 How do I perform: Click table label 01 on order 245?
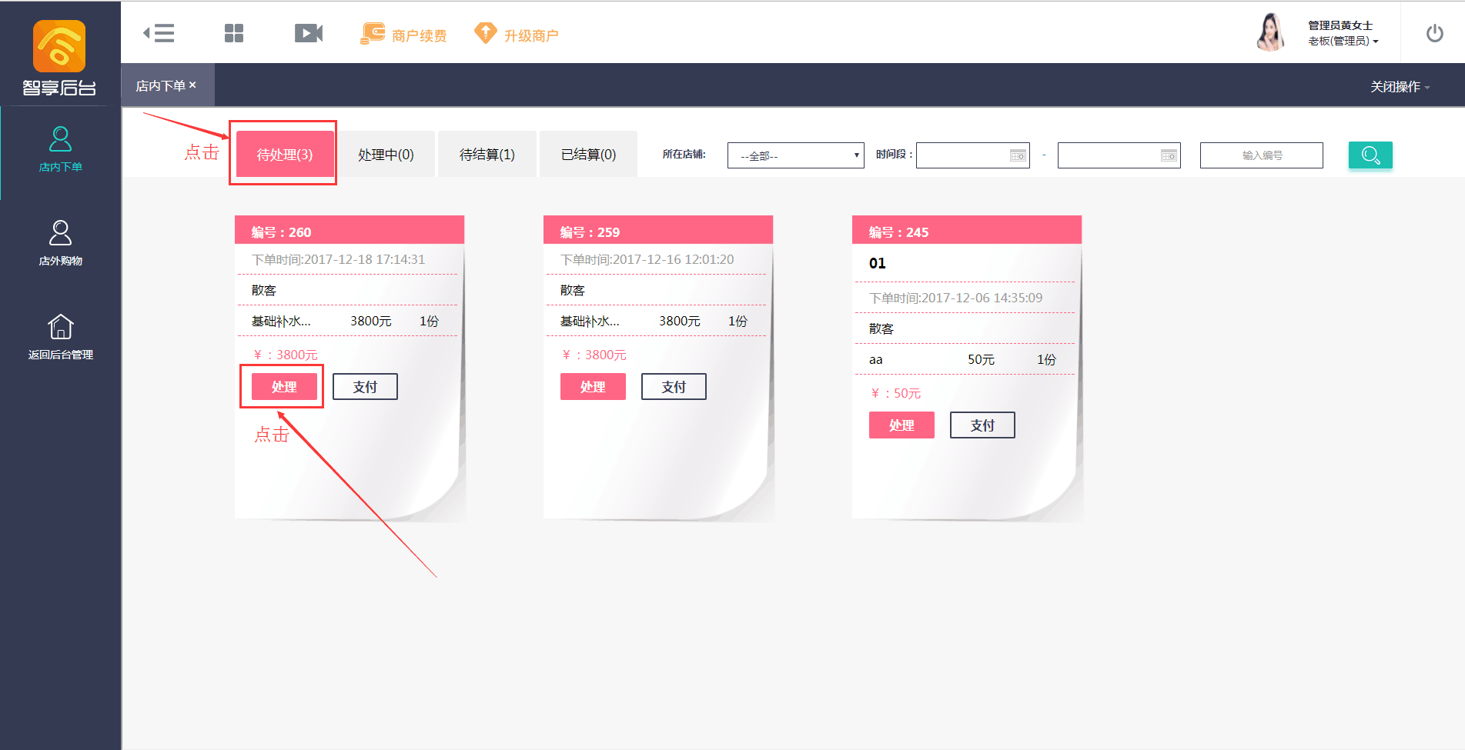878,263
